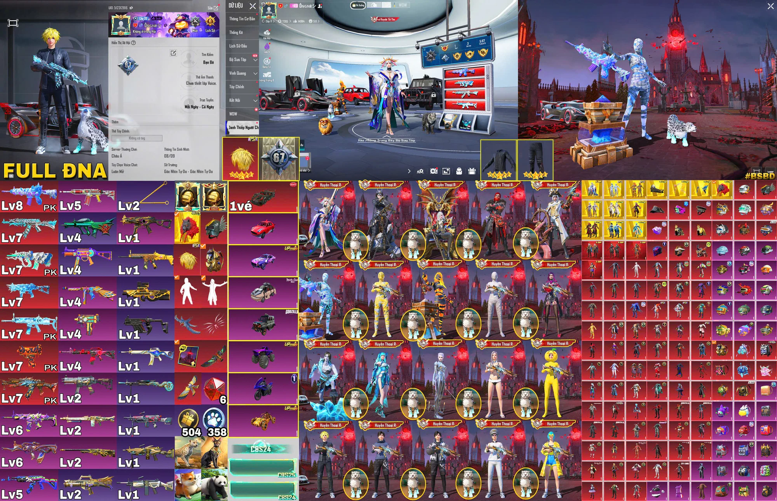This screenshot has width=777, height=501.
Task: Select the yellow hair thumbnail next to 67 badge
Action: coord(240,159)
